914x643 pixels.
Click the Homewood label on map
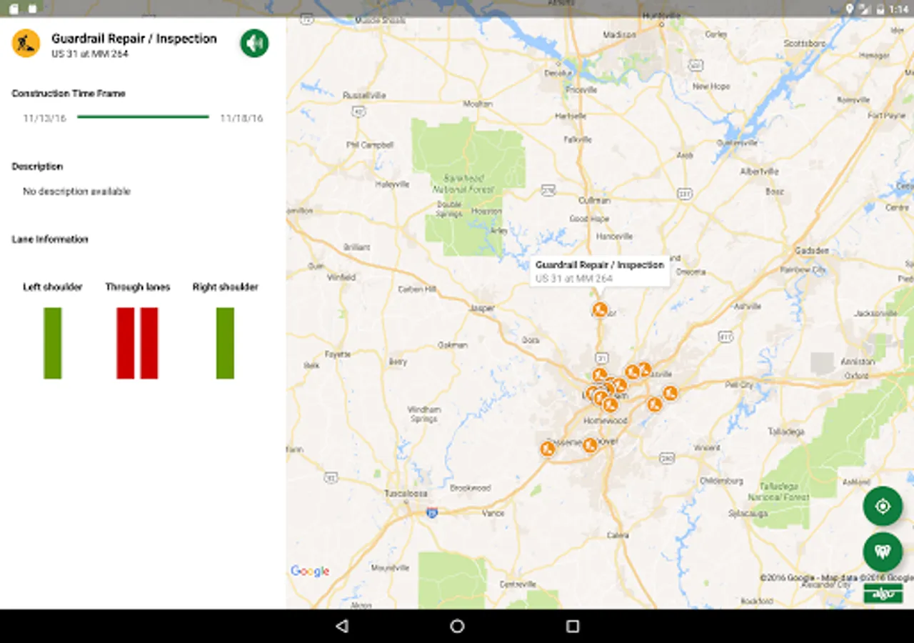coord(606,421)
